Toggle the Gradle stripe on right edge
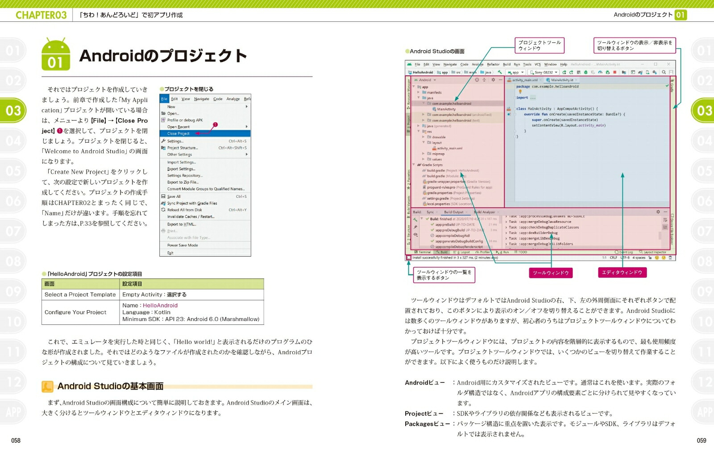 click(672, 85)
